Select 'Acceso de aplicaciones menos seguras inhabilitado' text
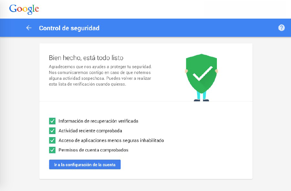The image size is (291, 191). 111,140
